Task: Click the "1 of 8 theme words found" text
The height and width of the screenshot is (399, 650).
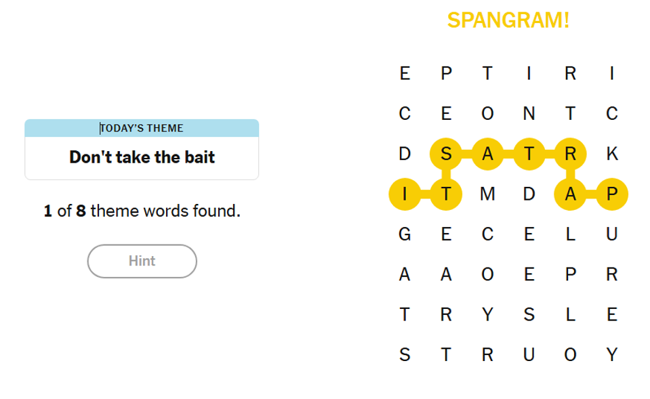Action: coord(142,211)
